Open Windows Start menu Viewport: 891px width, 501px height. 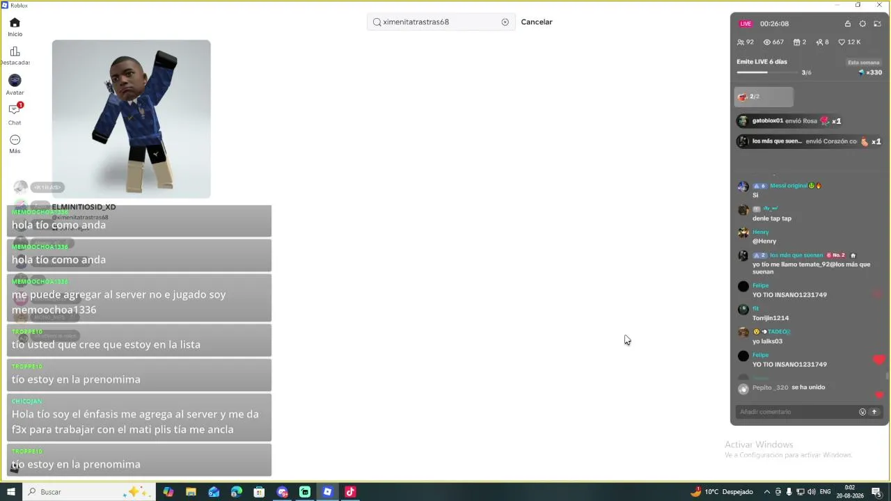pyautogui.click(x=11, y=492)
